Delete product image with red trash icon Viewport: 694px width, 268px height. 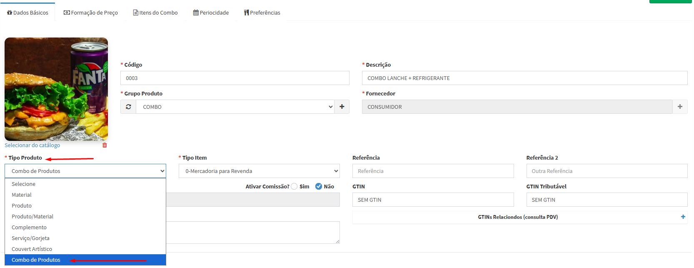[x=105, y=145]
